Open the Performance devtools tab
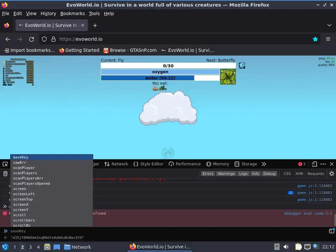This screenshot has width=336, height=252. [184, 164]
